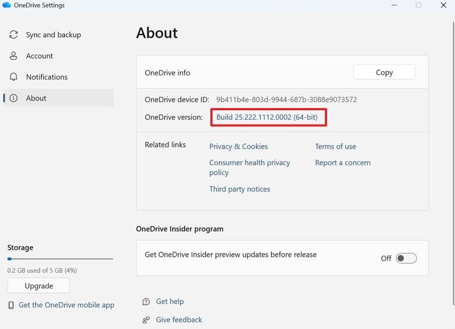Expand the Sync and backup section

point(54,34)
